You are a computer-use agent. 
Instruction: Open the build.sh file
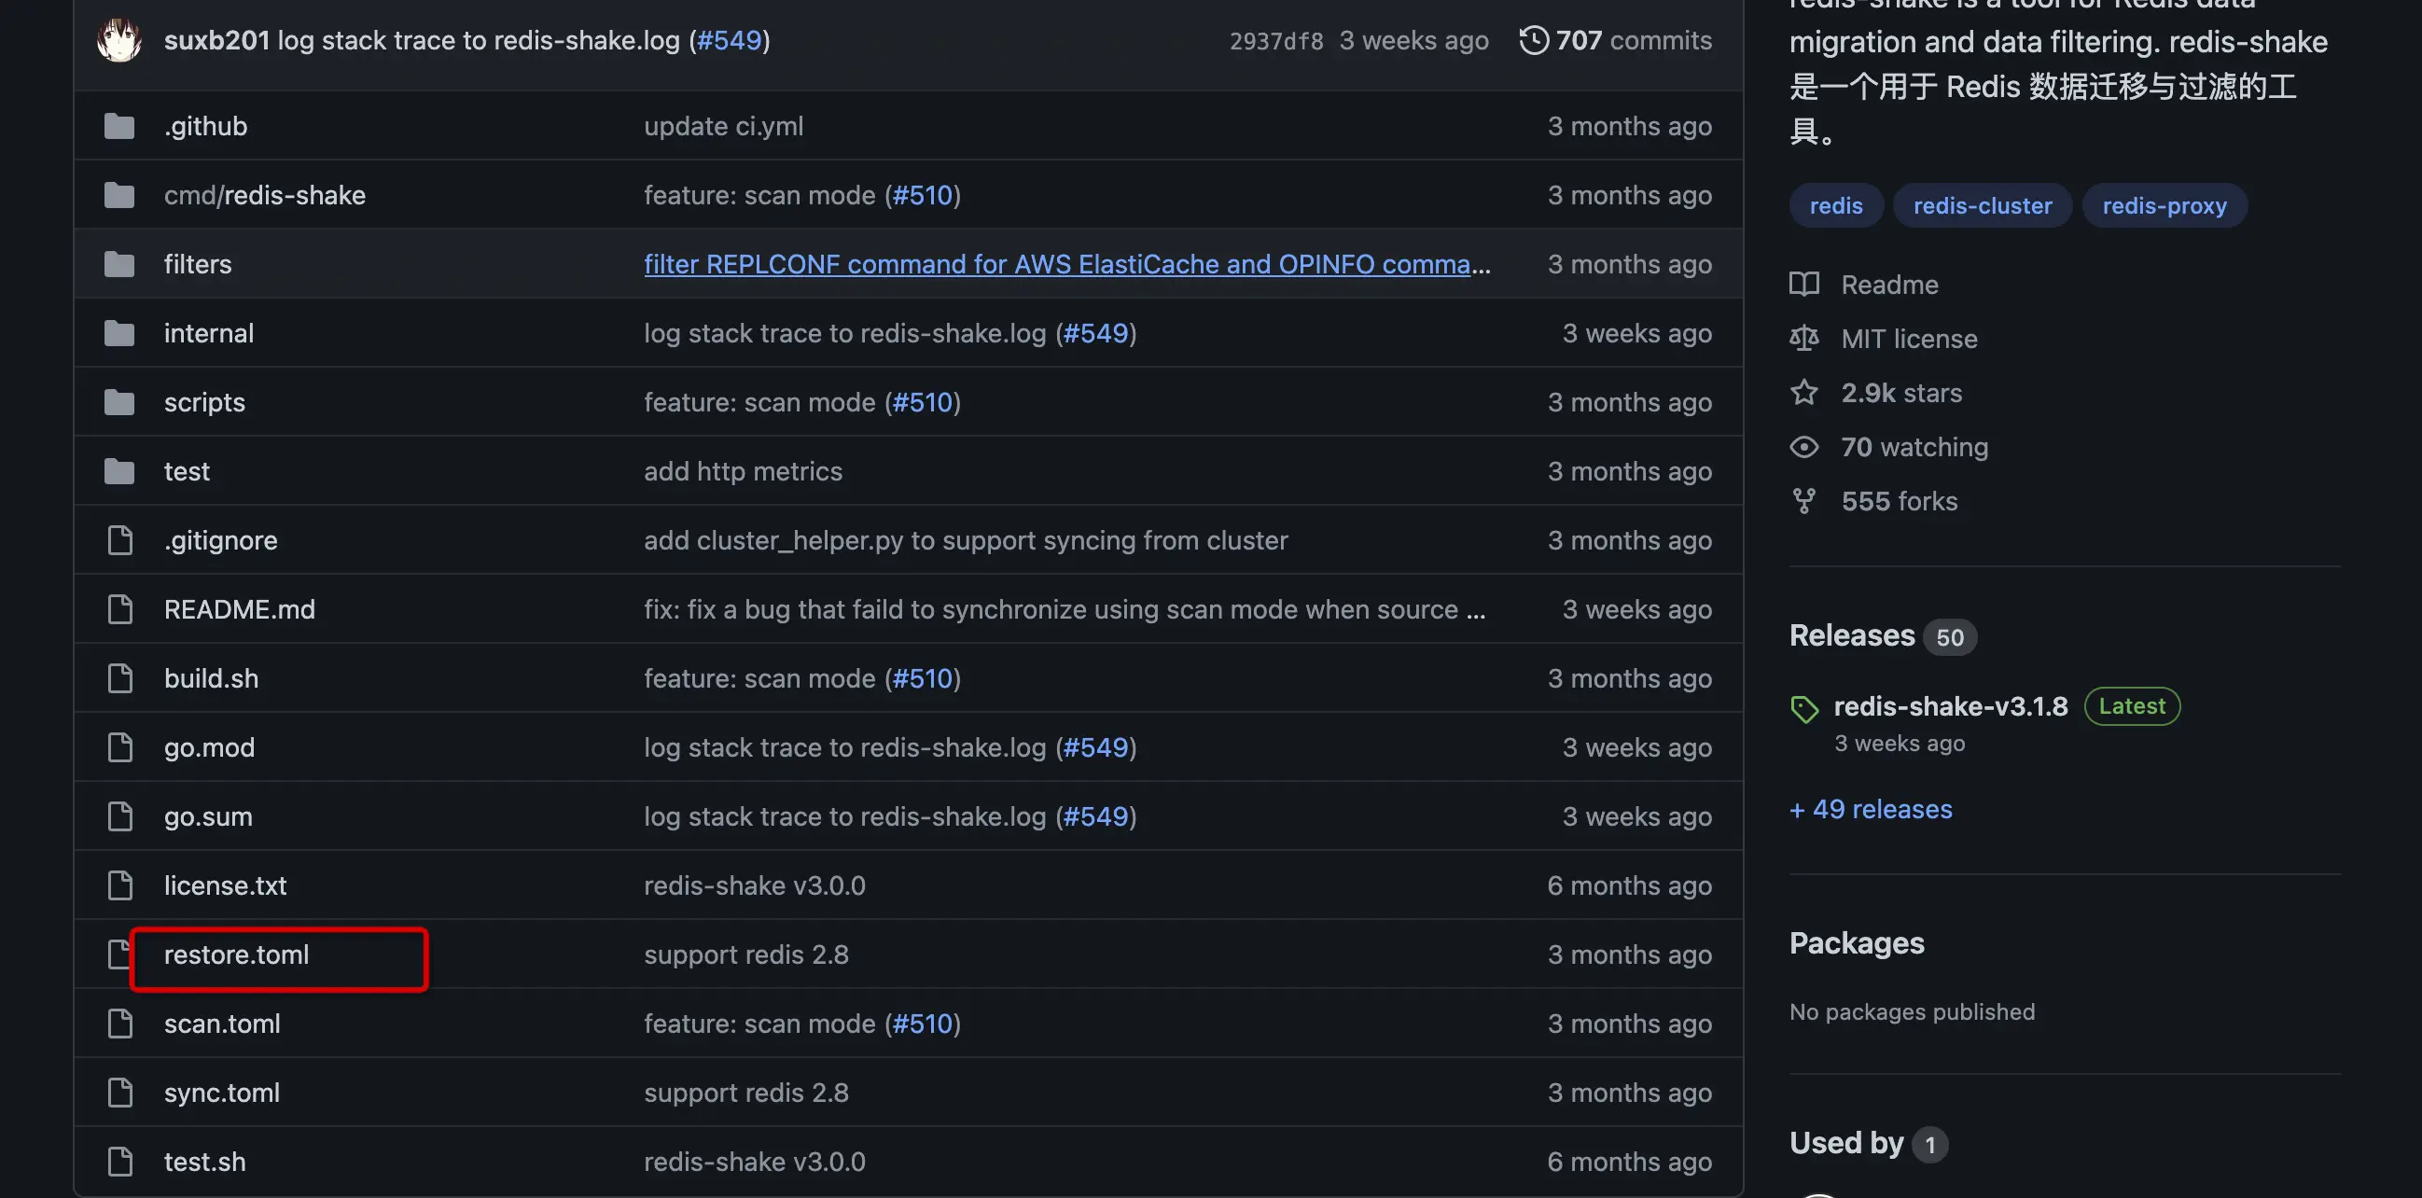[x=212, y=679]
